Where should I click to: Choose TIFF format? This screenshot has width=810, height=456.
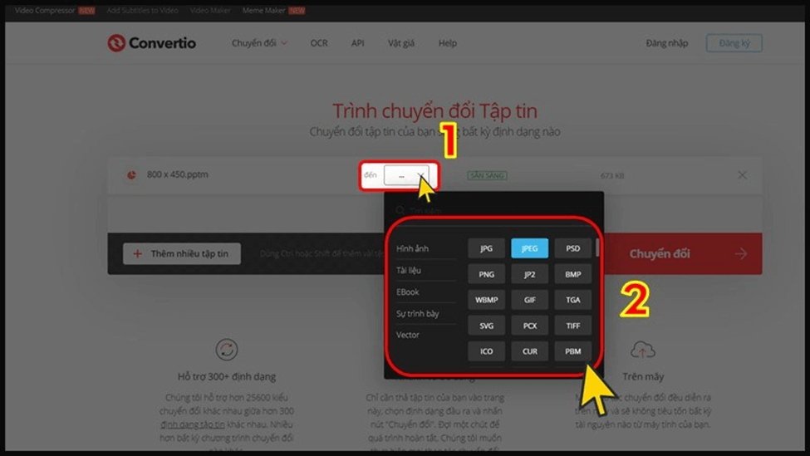point(573,326)
